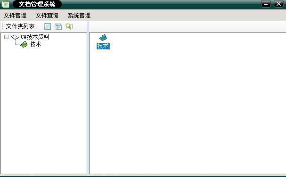The width and height of the screenshot is (286, 177).
Task: Click the highlighted 技术 label in right pane
Action: tap(103, 46)
